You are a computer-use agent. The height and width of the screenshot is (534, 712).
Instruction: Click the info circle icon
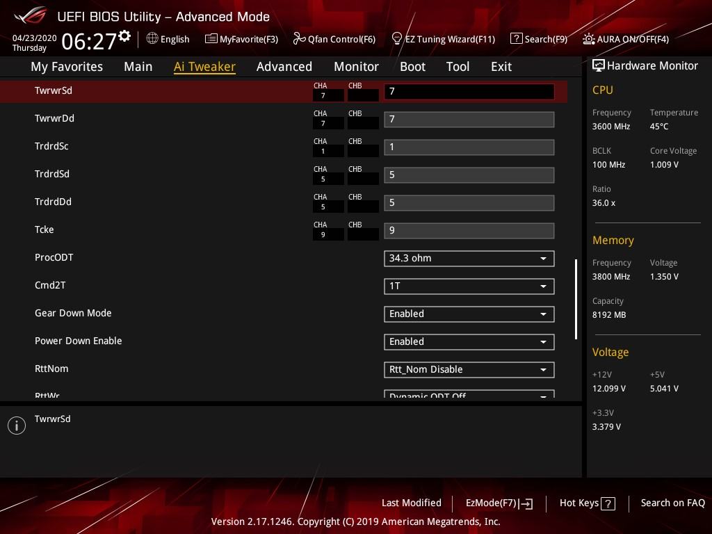[x=17, y=426]
